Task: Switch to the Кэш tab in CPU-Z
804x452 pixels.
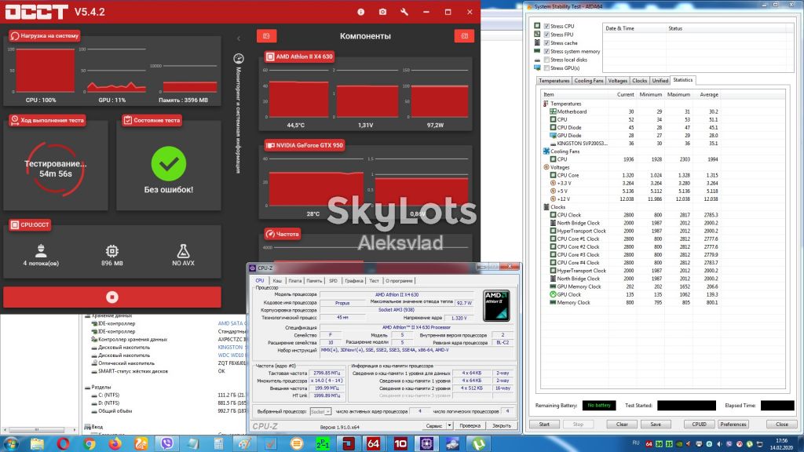Action: pos(277,281)
